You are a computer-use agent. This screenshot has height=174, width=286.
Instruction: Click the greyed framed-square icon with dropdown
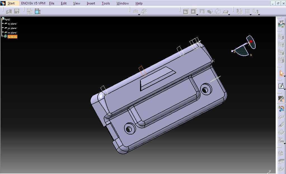[x=193, y=11]
